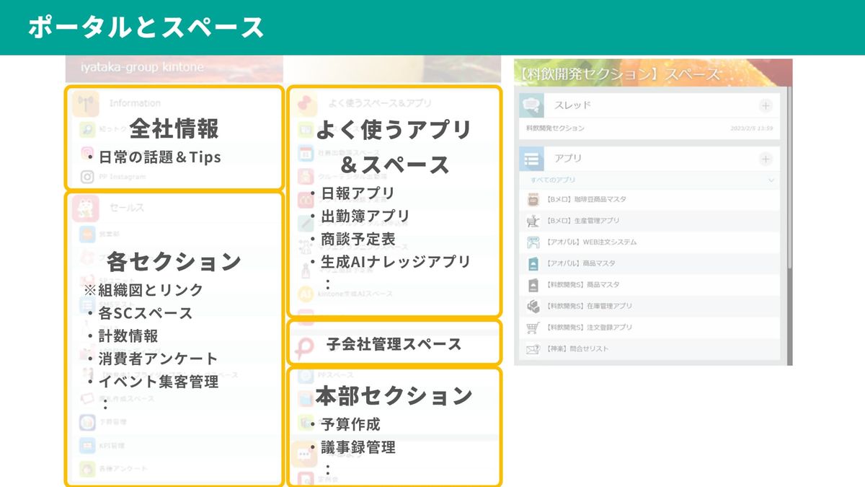Open 【料飲開発S】商品マスタ link
The image size is (865, 487).
(582, 285)
